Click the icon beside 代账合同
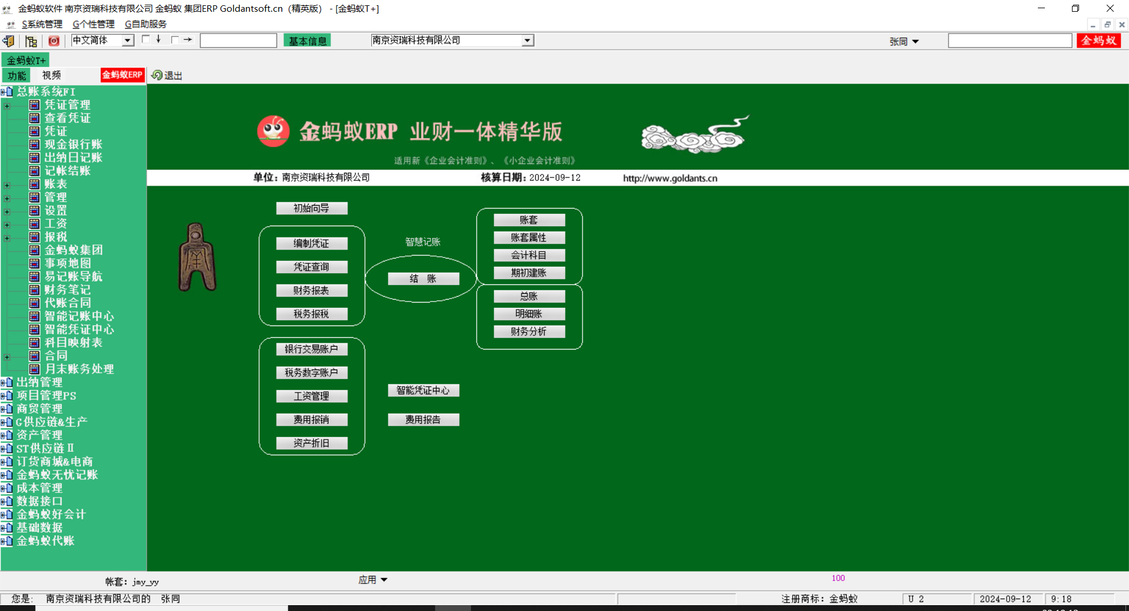 point(35,303)
